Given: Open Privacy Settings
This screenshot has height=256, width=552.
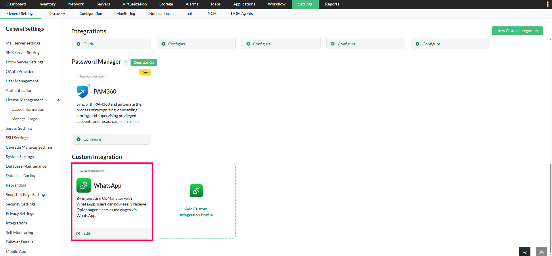Looking at the screenshot, I should 20,214.
